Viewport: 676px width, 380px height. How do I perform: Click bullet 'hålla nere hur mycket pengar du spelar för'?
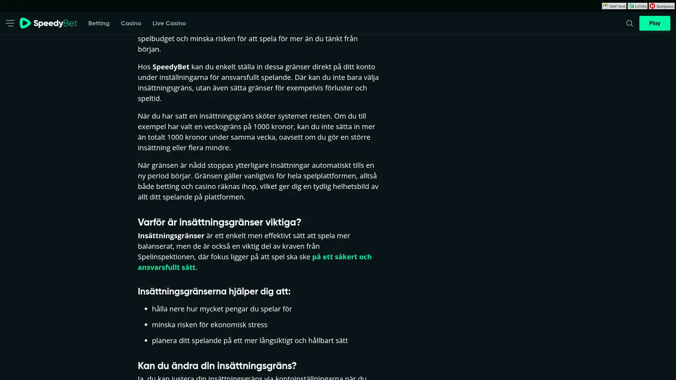click(222, 309)
